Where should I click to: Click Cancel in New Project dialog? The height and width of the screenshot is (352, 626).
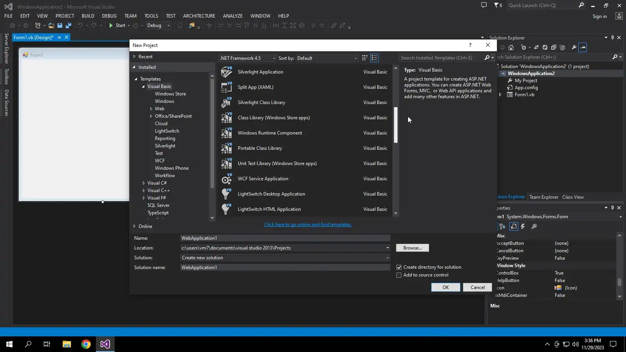click(x=477, y=287)
